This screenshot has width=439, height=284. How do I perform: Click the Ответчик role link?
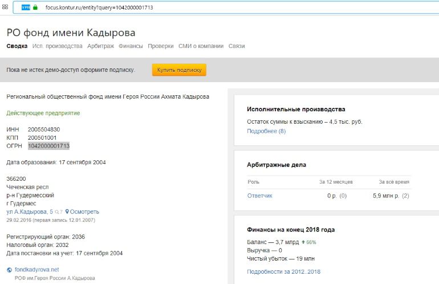259,196
